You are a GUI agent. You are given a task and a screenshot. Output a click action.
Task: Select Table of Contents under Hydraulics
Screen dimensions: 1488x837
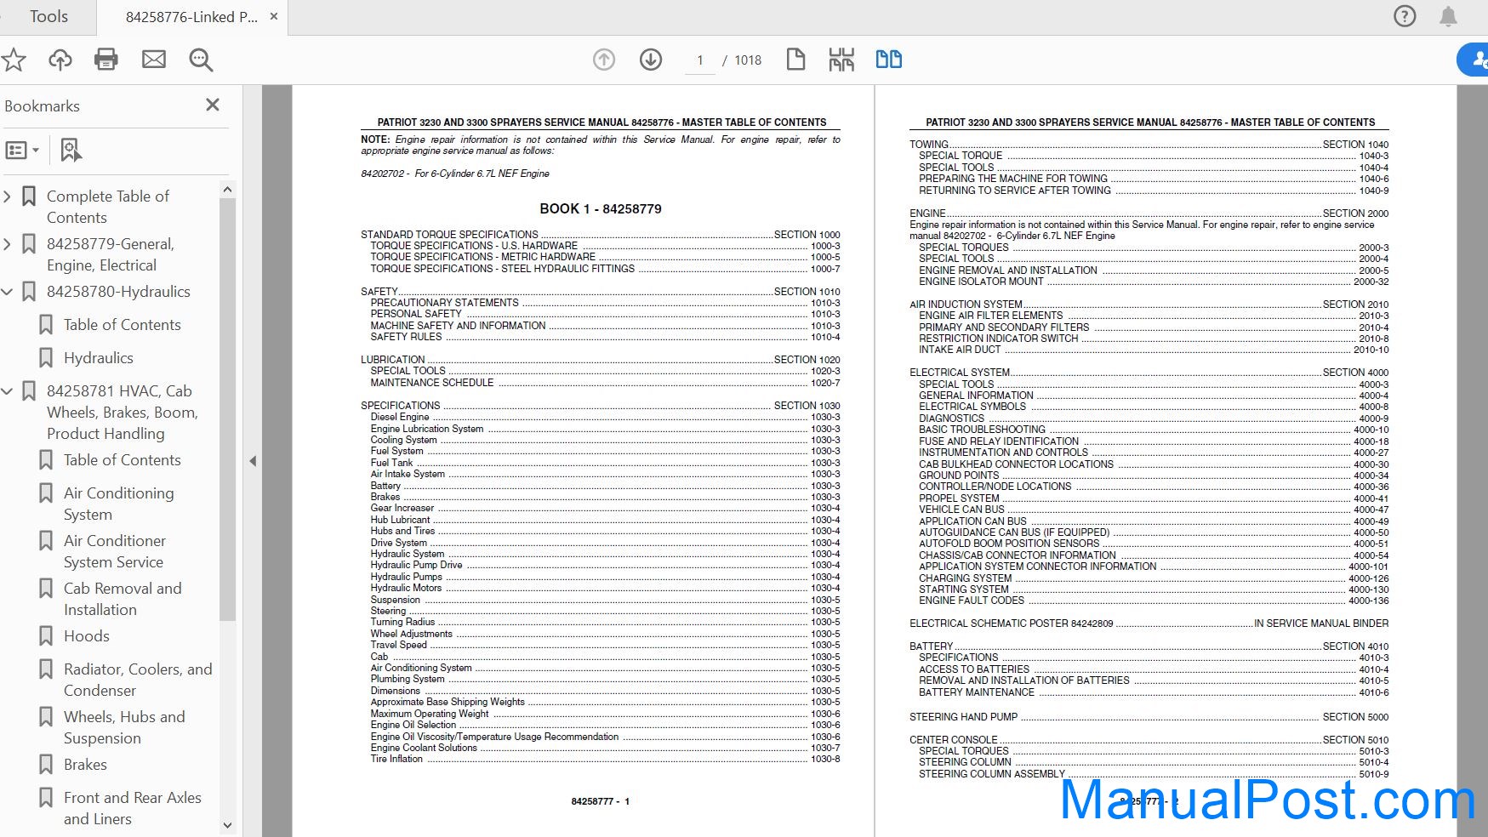(122, 325)
